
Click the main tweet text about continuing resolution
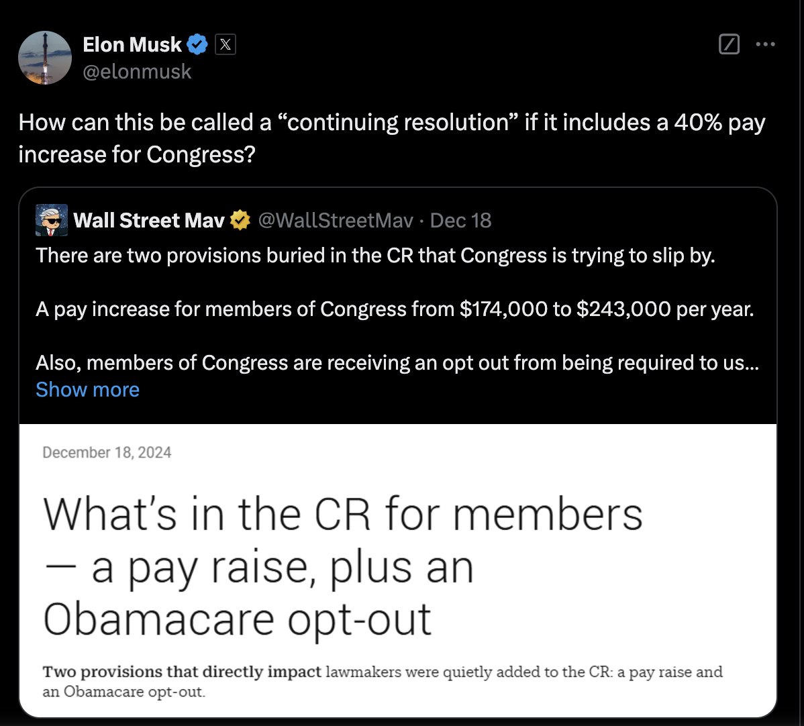392,138
